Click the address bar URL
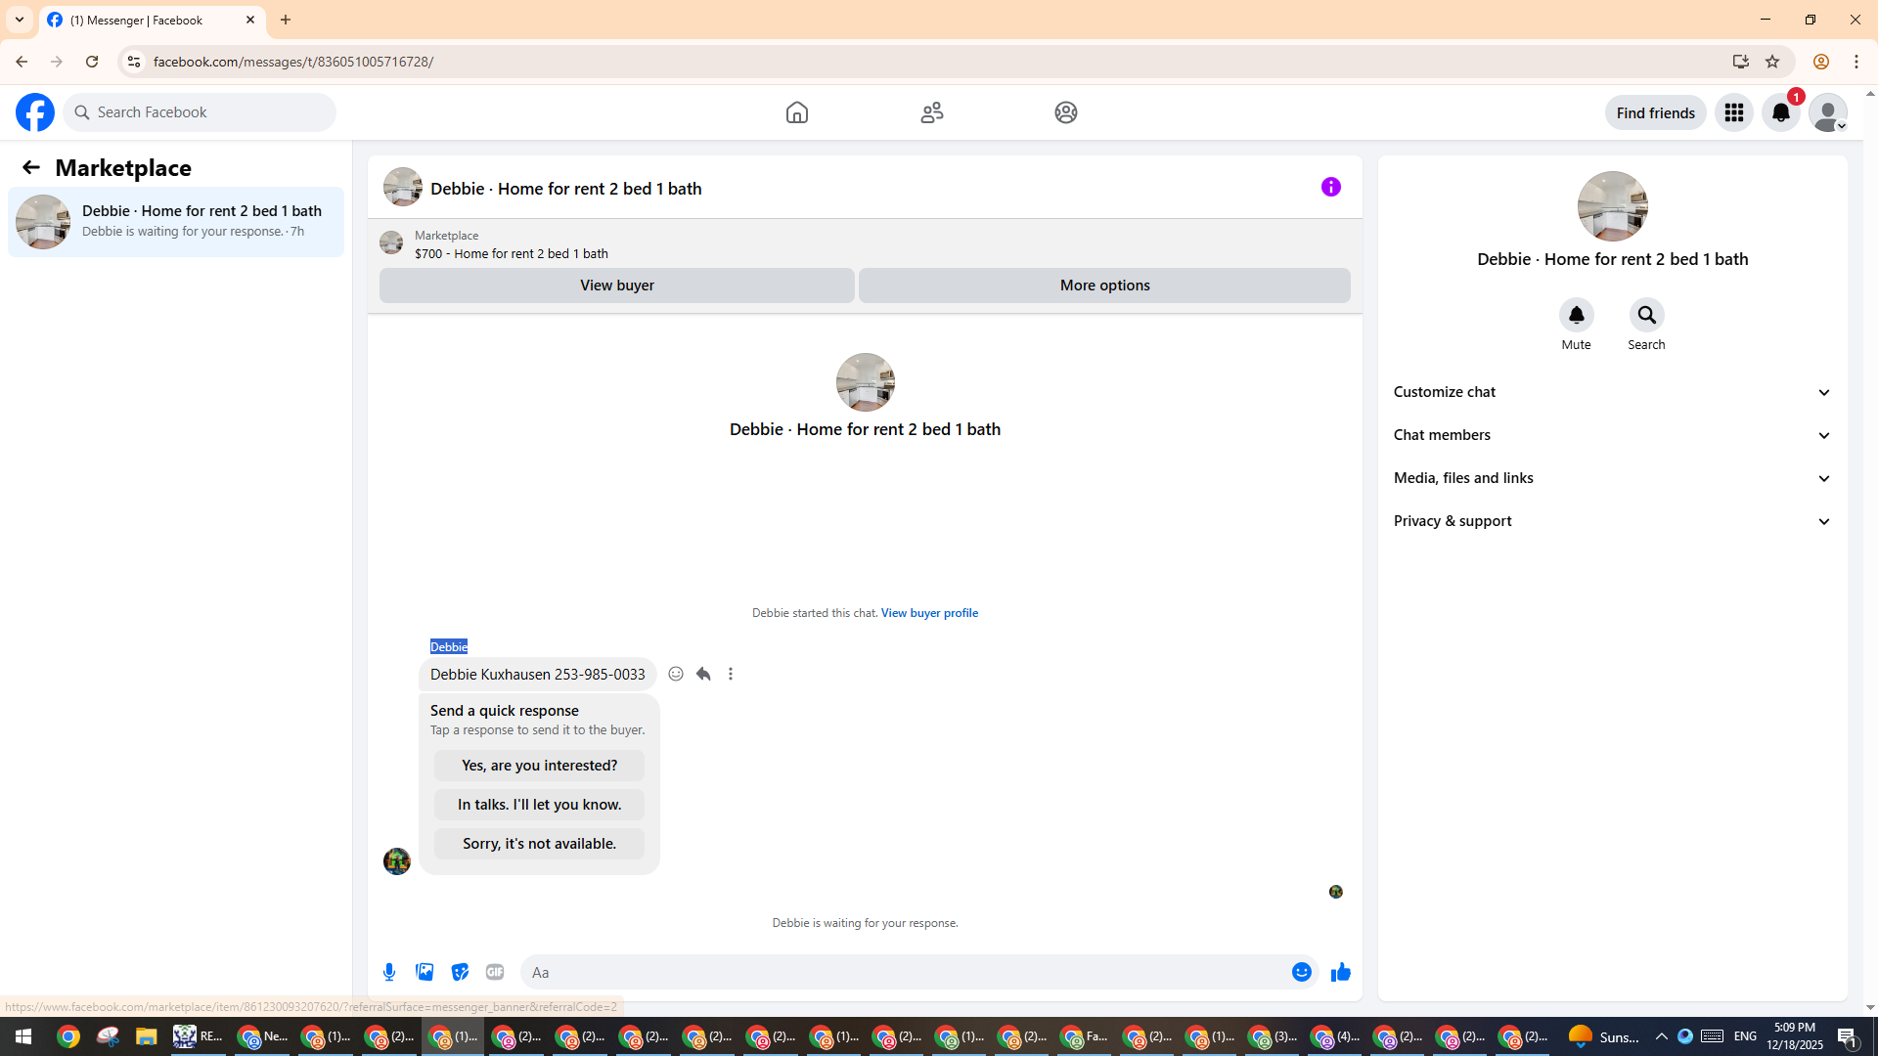 click(293, 62)
